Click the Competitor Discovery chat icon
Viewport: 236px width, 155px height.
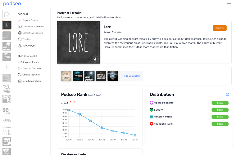pyautogui.click(x=20, y=27)
